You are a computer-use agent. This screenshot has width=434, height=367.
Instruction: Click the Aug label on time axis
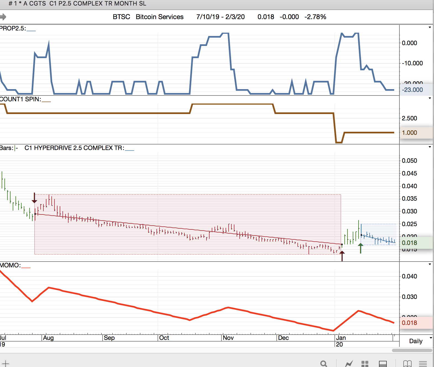tap(48, 338)
